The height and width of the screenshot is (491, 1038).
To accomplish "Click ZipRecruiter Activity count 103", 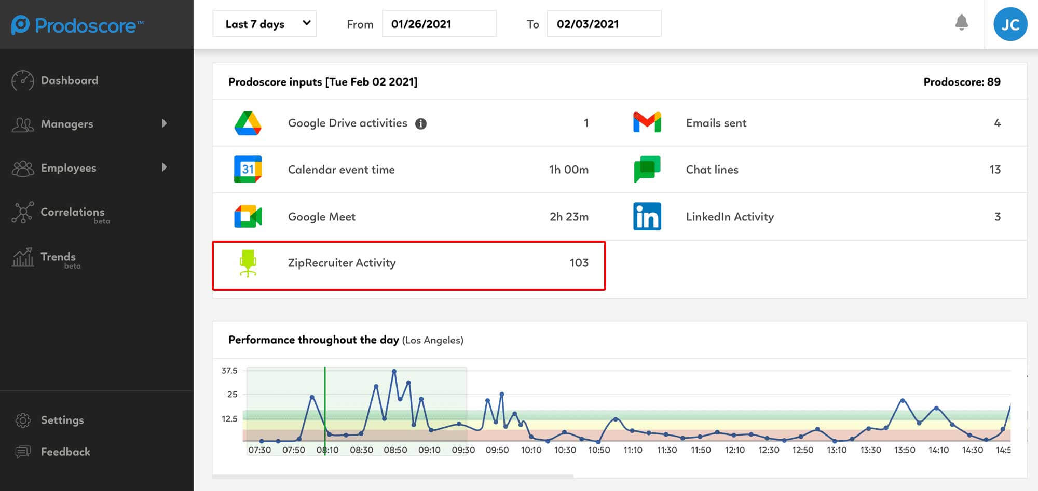I will (x=579, y=263).
